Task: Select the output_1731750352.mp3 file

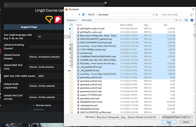Action: pyautogui.click(x=126, y=95)
